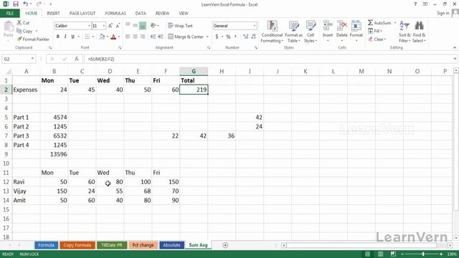Apply the Accounting dollar format
This screenshot has height=258, width=459.
click(217, 37)
